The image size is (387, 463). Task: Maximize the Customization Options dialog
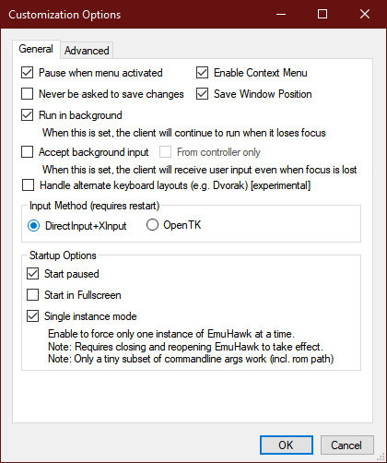pos(322,14)
